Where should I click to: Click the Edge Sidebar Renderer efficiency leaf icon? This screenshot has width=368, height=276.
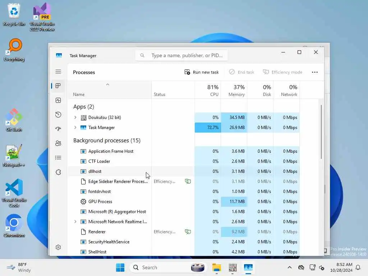(x=188, y=181)
